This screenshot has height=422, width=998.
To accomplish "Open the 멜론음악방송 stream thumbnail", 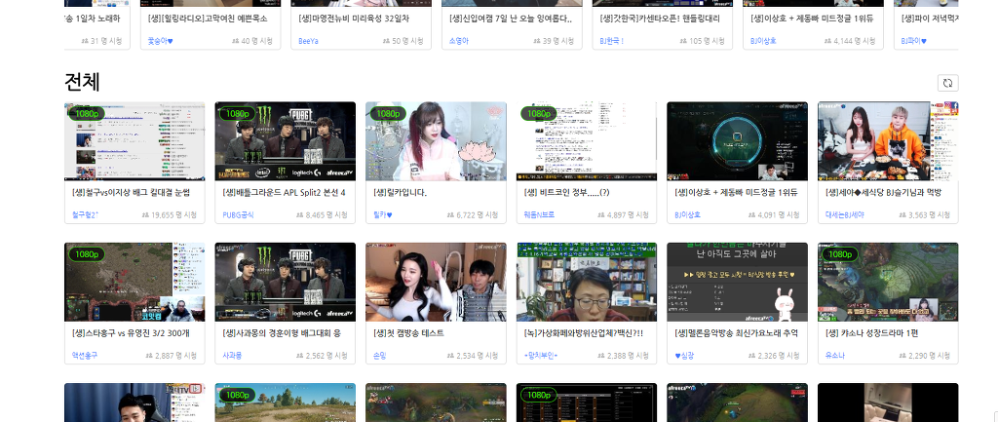I will [737, 282].
